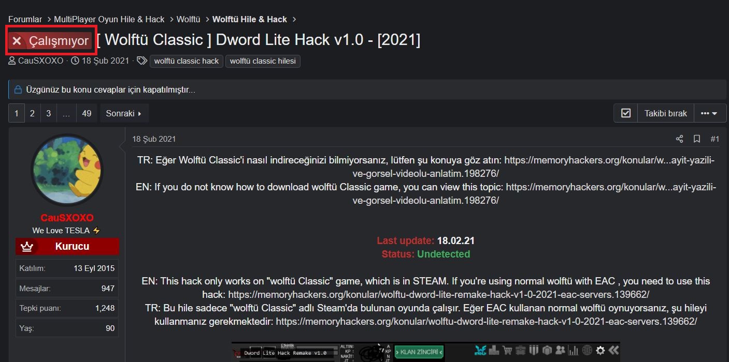Click the user icon before CauSXOXO byline
The image size is (729, 362).
[12, 61]
